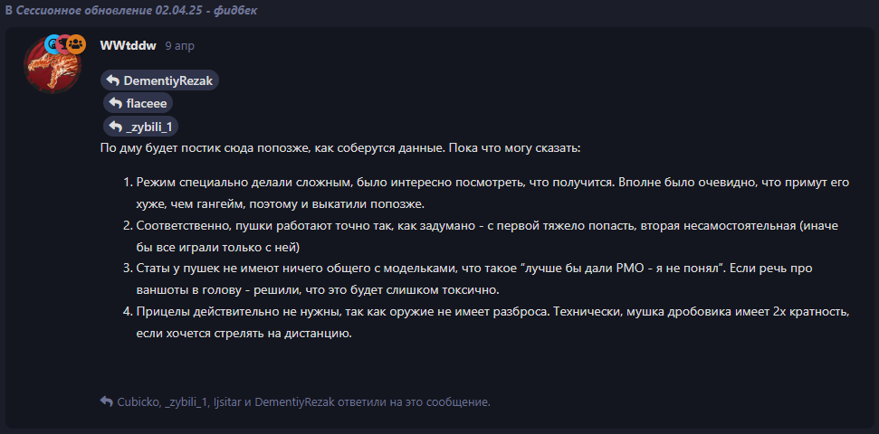Click _zybili_1 in the footer replies list
The image size is (879, 434).
(x=186, y=402)
